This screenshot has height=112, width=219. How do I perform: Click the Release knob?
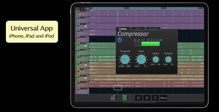point(168,59)
